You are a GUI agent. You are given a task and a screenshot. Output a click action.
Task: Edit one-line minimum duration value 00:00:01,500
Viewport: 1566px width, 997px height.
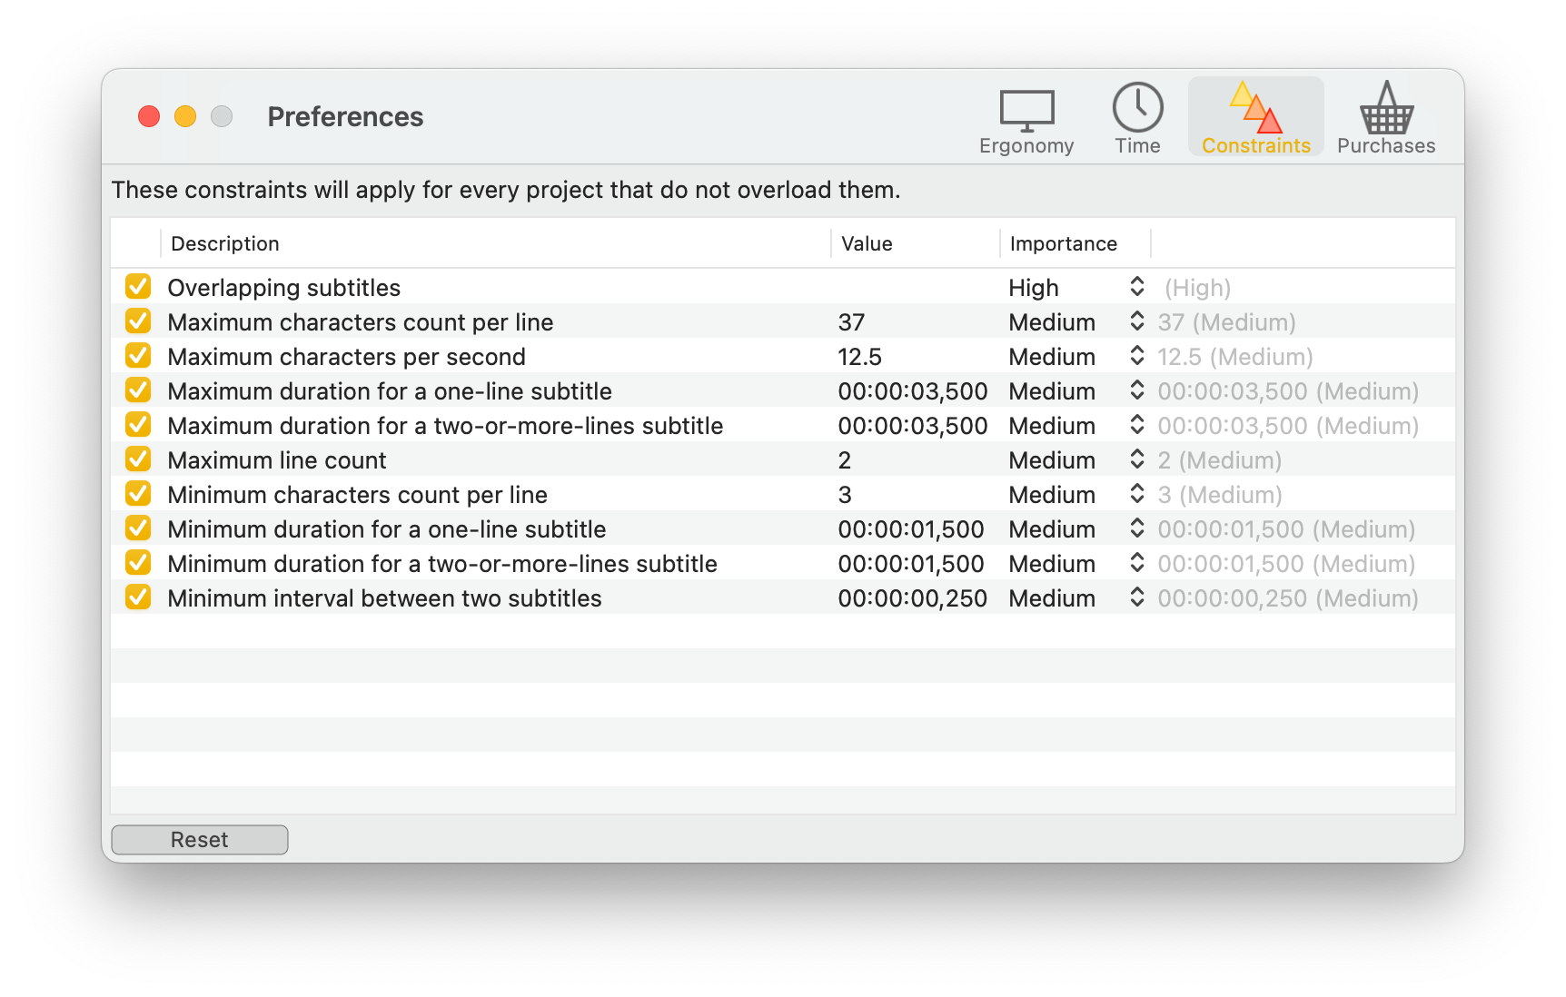[911, 529]
